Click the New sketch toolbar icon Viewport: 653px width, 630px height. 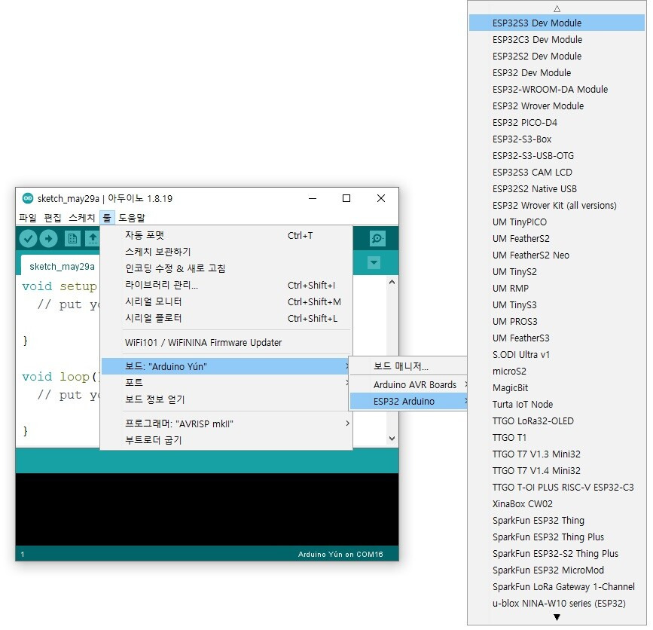pos(72,239)
